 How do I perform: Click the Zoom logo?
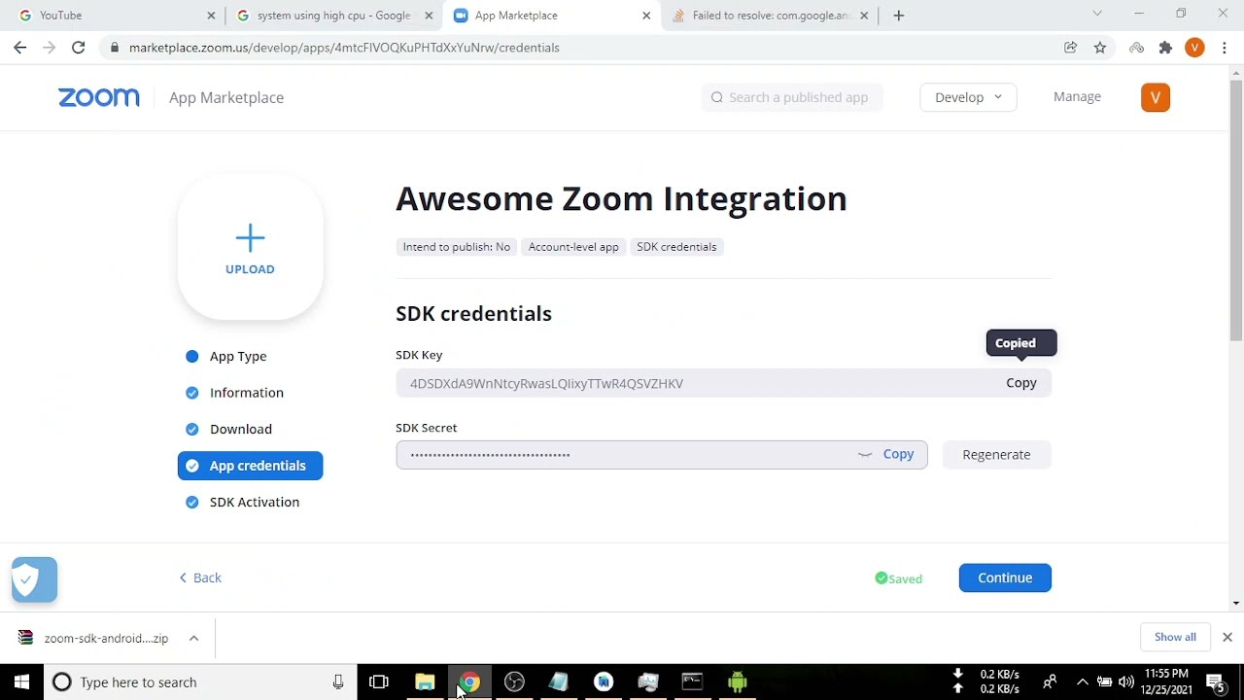pyautogui.click(x=99, y=97)
